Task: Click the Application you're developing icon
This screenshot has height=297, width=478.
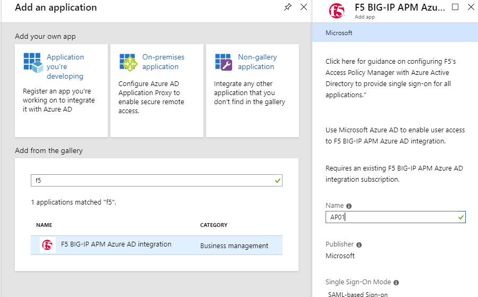Action: click(x=33, y=63)
